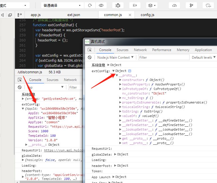Image resolution: width=217 pixels, height=183 pixels.
Task: Collapse the __proto__ node in debug console
Action: [x=117, y=75]
